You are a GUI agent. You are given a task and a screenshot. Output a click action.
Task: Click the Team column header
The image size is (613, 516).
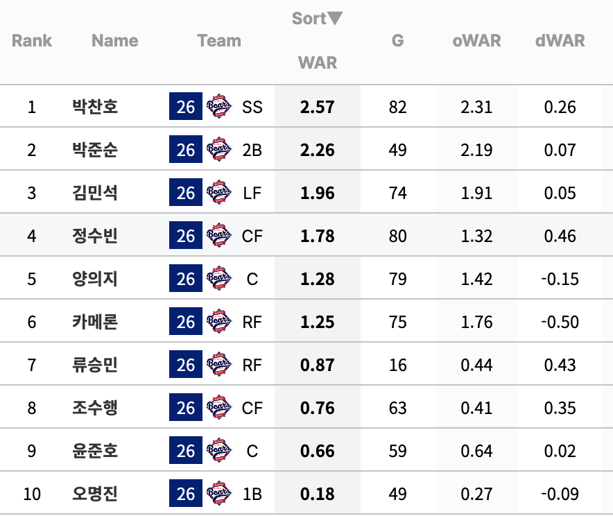(x=219, y=41)
